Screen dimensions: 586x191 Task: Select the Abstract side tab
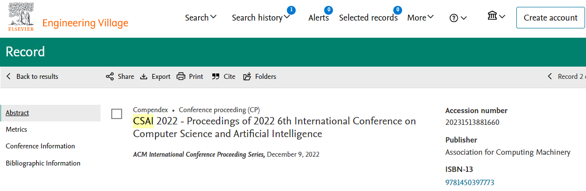[x=51, y=113]
